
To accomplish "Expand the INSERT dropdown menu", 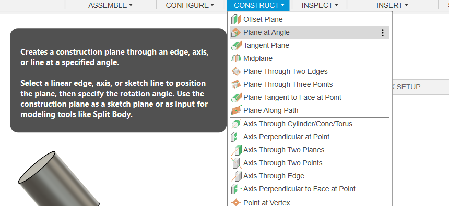I will coord(392,5).
